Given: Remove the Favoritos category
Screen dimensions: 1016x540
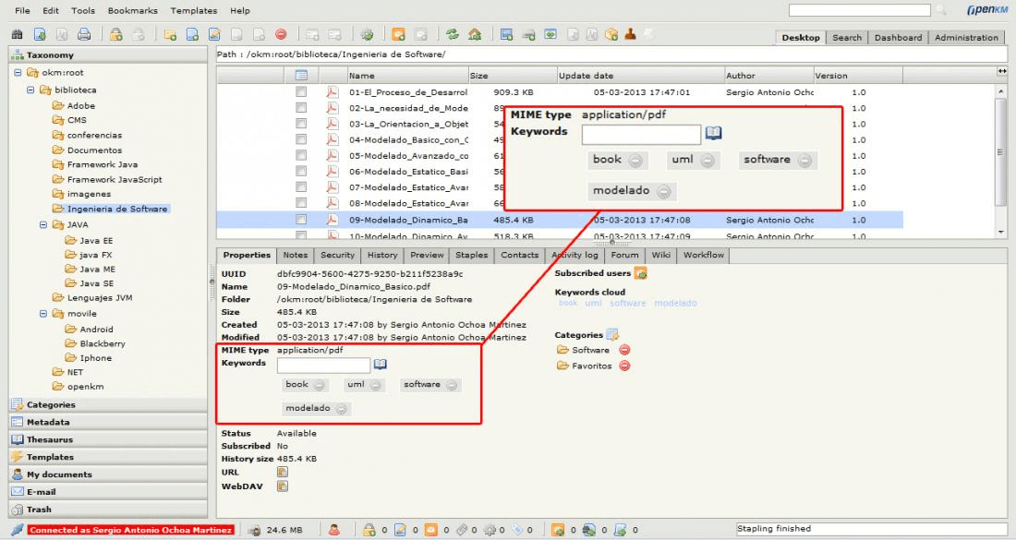Looking at the screenshot, I should click(x=624, y=366).
